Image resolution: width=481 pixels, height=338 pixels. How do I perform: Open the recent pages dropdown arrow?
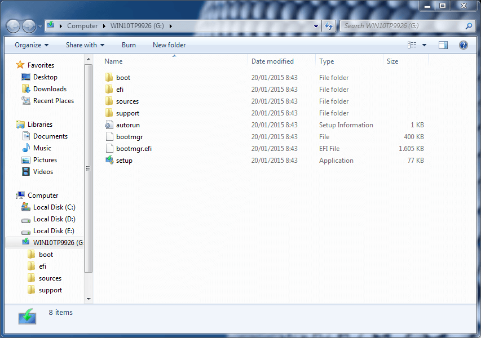[x=40, y=26]
